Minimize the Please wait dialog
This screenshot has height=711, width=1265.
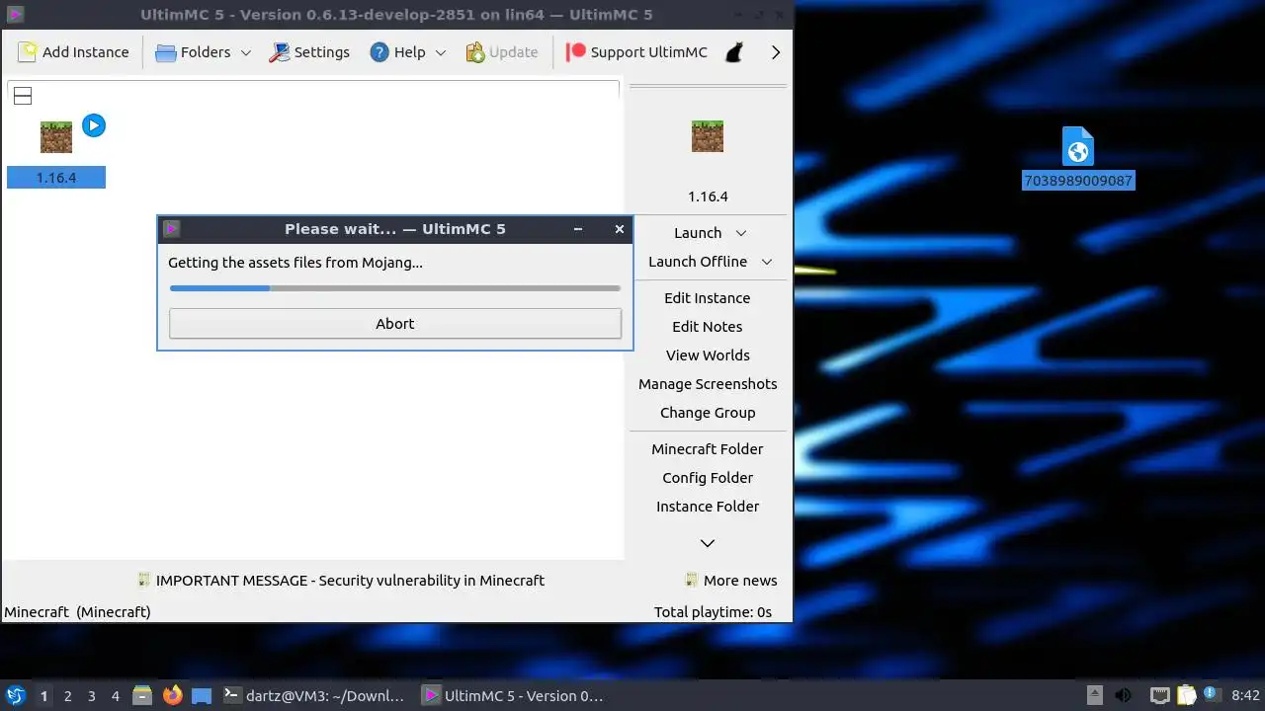pyautogui.click(x=579, y=229)
